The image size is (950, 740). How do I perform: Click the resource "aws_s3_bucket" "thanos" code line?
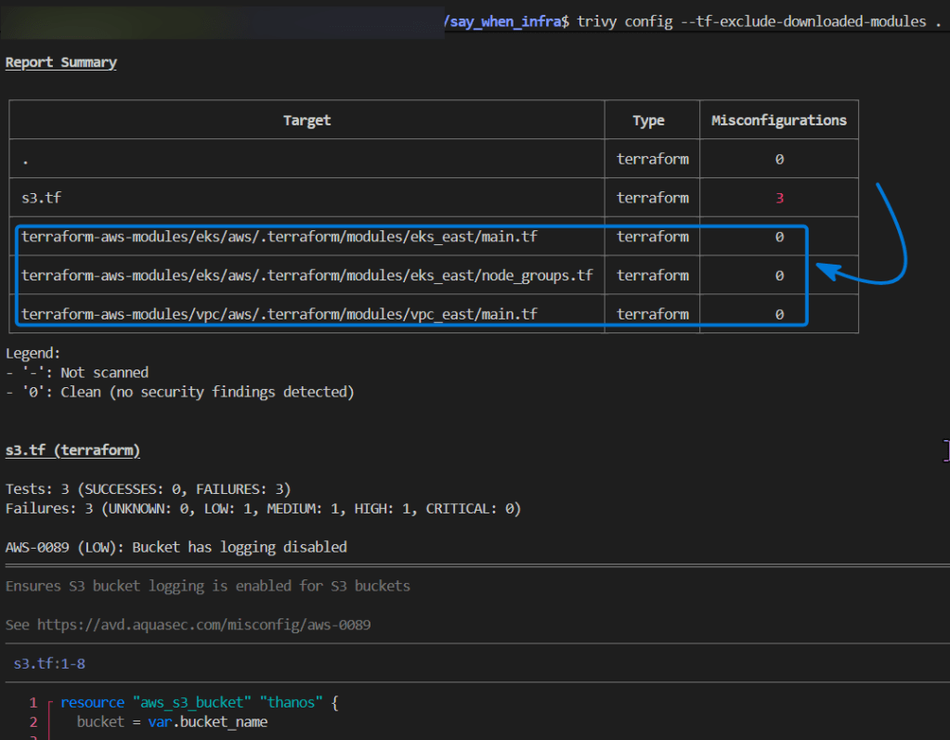point(200,702)
